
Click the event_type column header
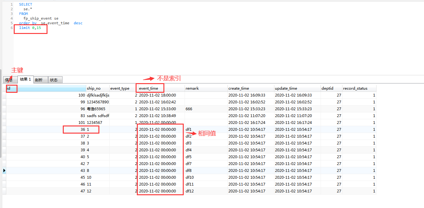[124, 88]
